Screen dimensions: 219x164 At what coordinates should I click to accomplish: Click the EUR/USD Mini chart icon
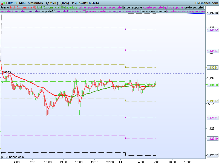(2, 3)
